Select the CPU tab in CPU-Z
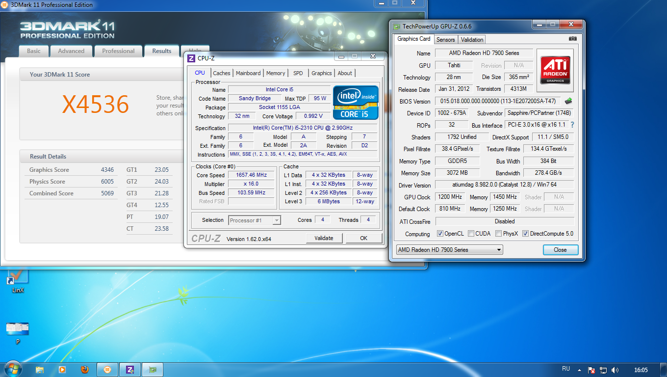 coord(200,73)
